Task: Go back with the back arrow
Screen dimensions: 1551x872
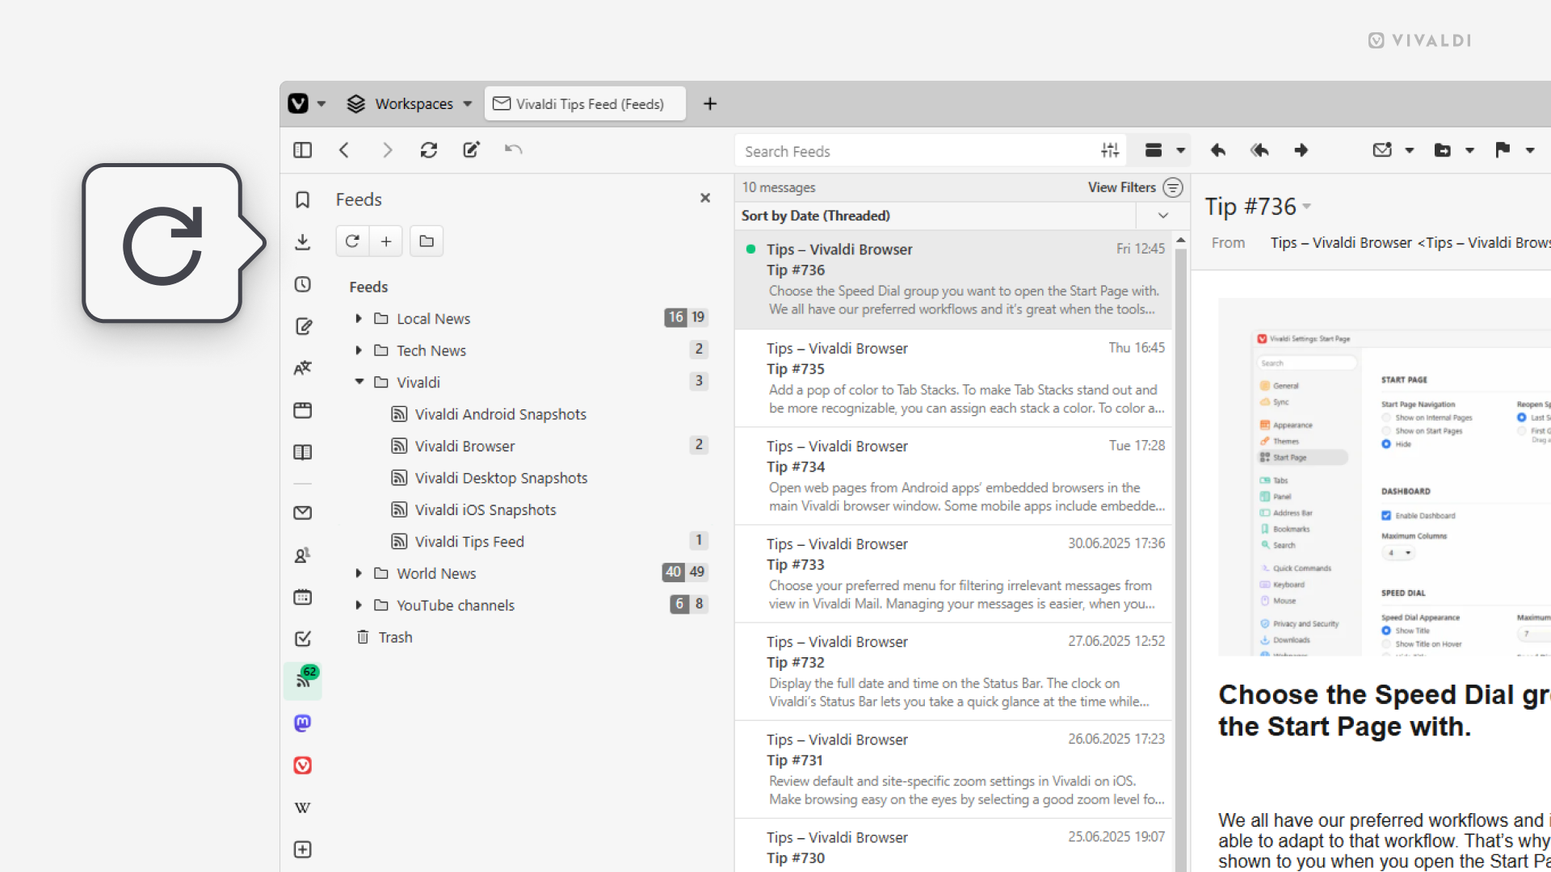Action: coord(344,150)
